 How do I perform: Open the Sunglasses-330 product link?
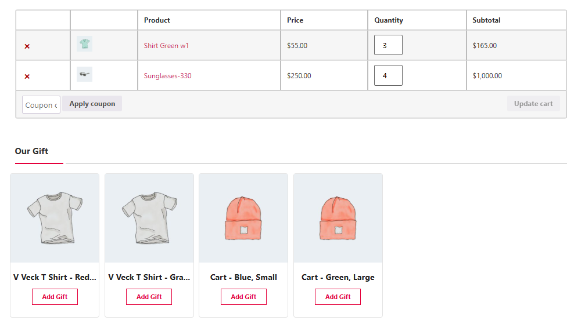(x=167, y=76)
